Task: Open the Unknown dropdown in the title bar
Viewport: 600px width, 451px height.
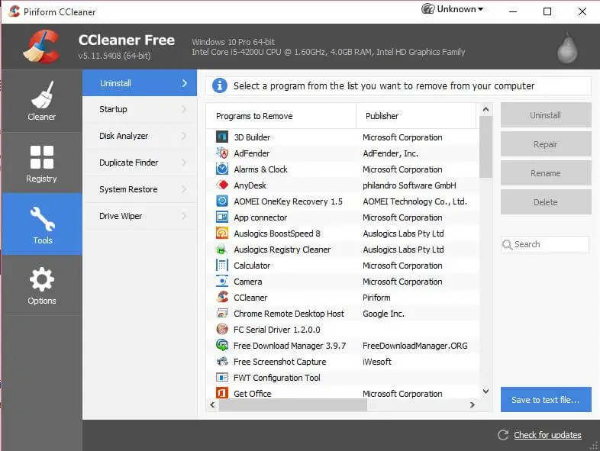Action: [x=453, y=9]
